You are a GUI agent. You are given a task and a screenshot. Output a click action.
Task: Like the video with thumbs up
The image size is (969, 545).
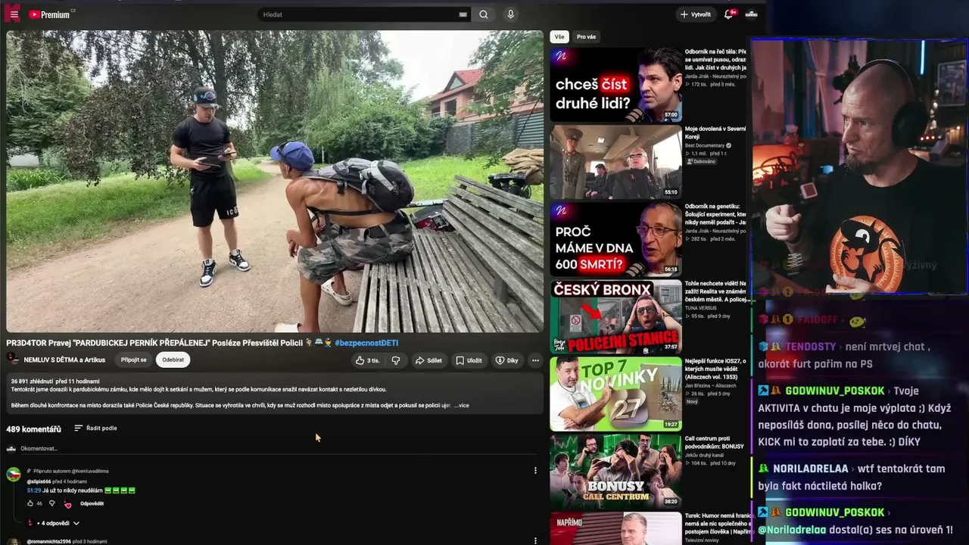click(x=368, y=360)
